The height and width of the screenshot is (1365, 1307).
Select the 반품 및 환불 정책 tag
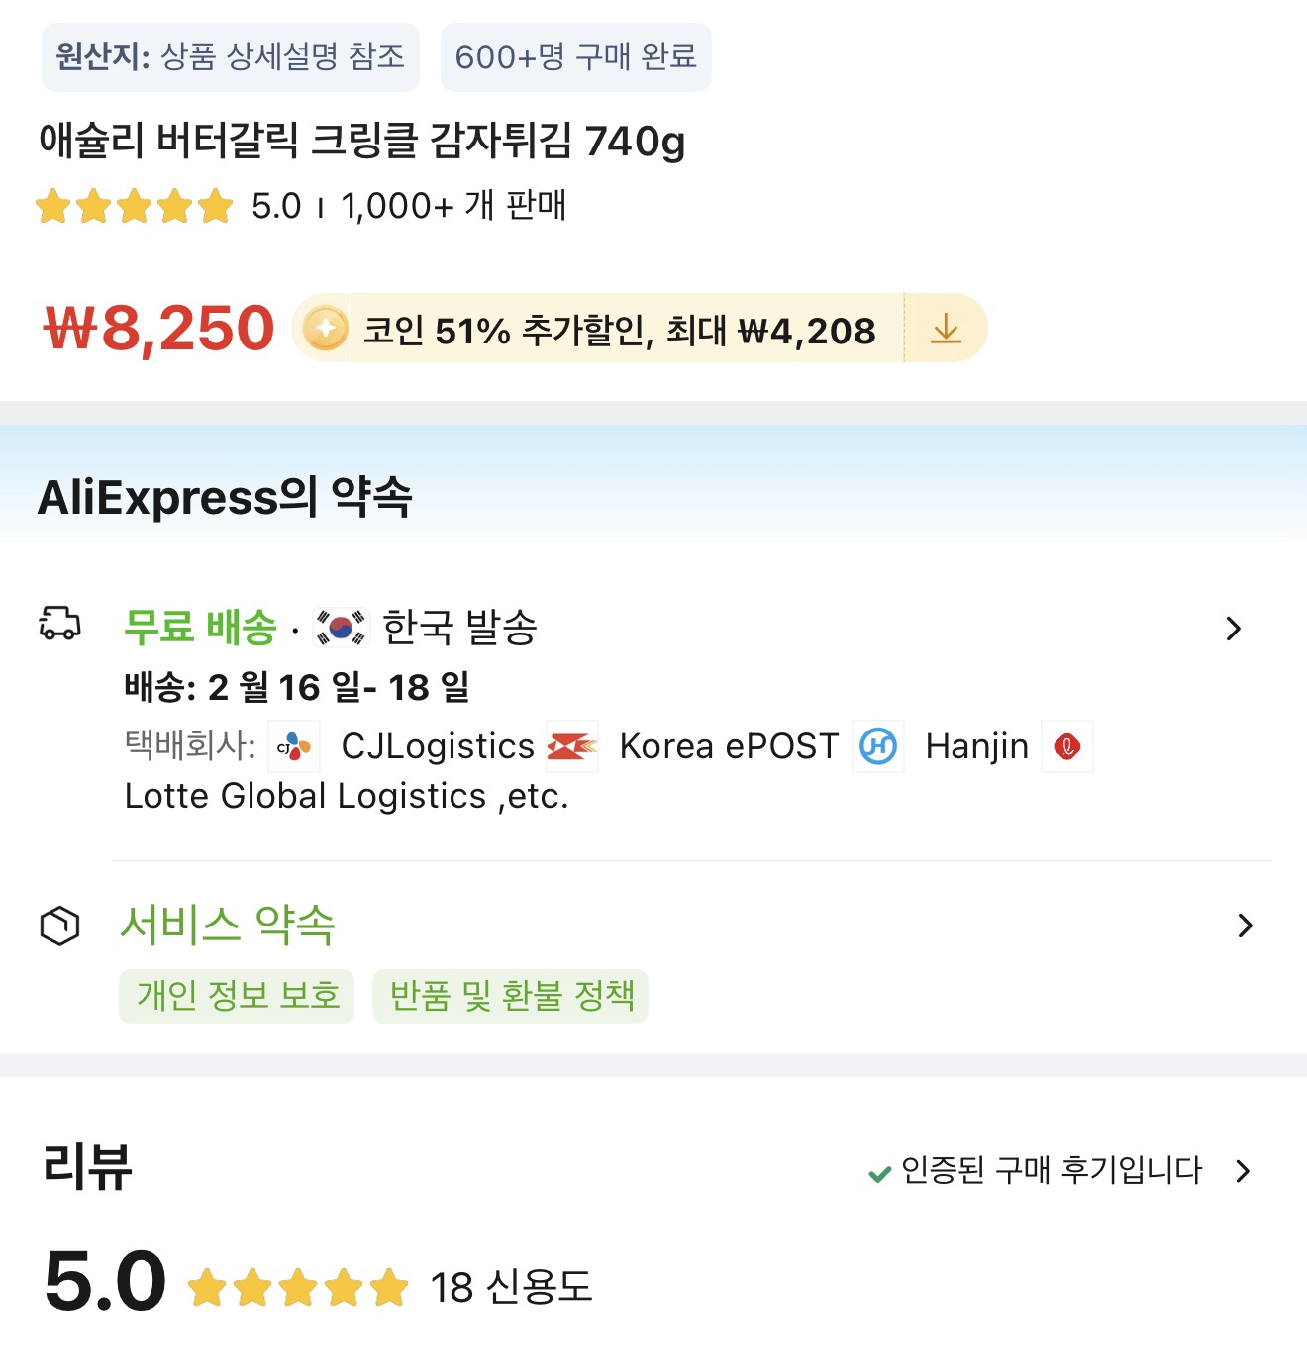[511, 996]
